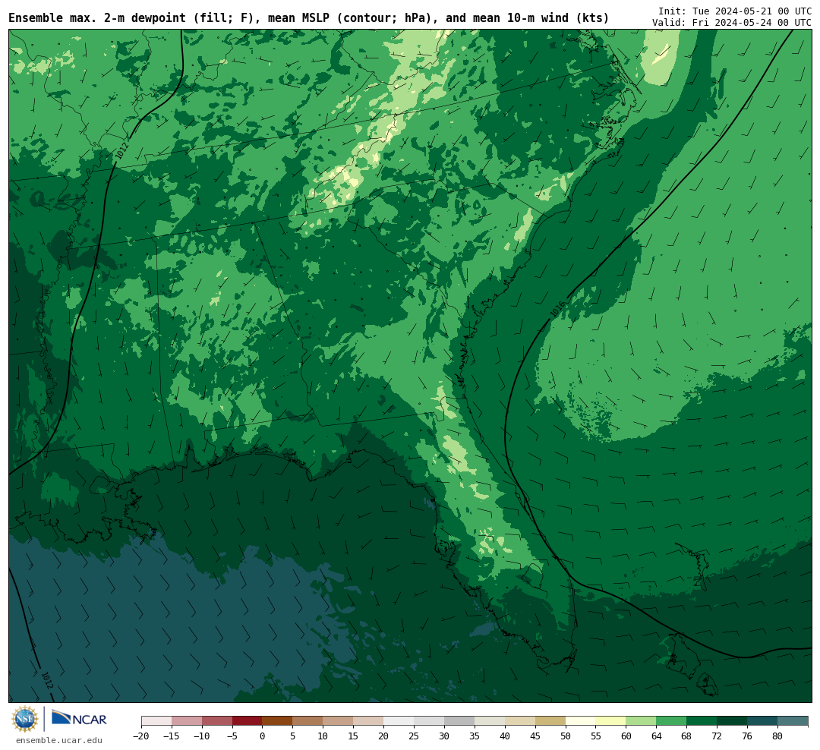The height and width of the screenshot is (750, 820).
Task: Click the colorbar swatch between -20 and -15
Action: 156,721
